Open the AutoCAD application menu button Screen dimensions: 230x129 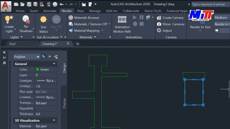[x=6, y=6]
